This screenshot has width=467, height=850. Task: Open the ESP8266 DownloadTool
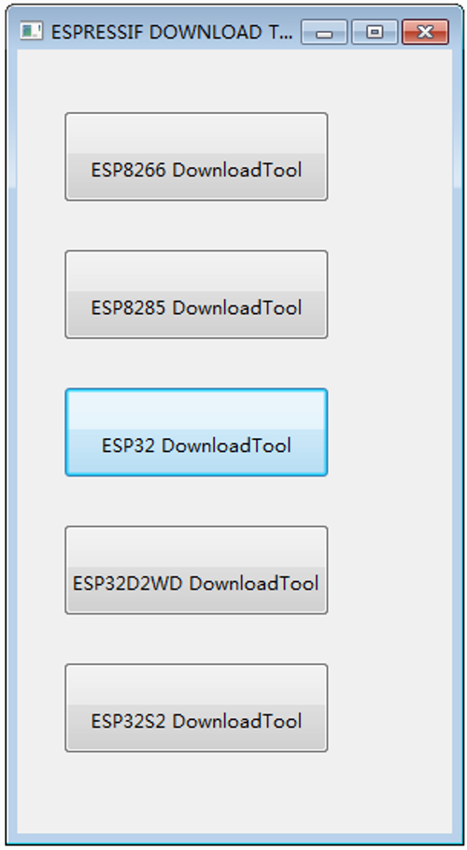tap(196, 157)
